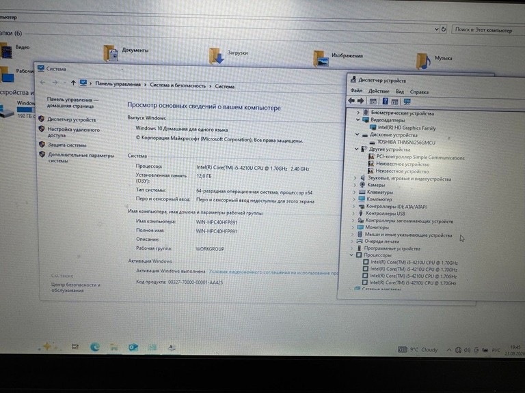Expand the Контроллеры USB node
Screen dimensions: 525x393
point(353,213)
